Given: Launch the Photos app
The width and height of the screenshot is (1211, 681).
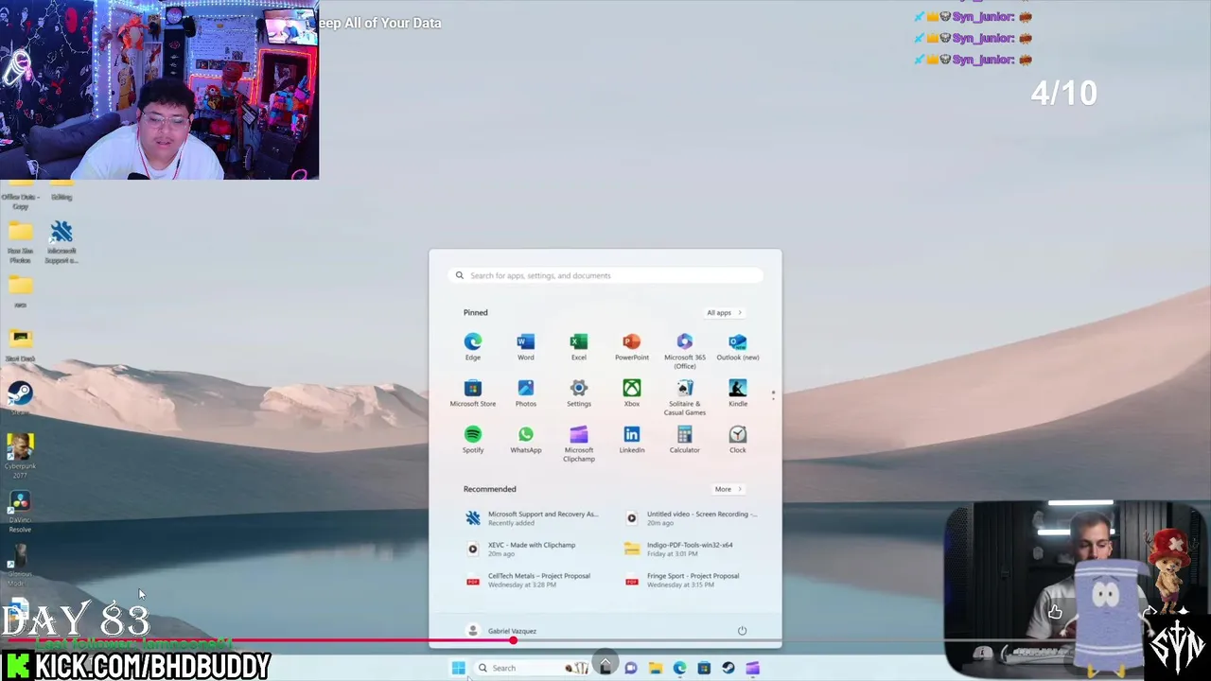Looking at the screenshot, I should coord(526,393).
